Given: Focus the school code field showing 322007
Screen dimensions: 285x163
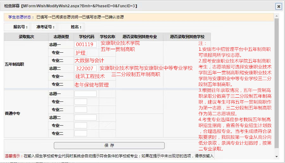Looking at the screenshot, I should (85, 68).
